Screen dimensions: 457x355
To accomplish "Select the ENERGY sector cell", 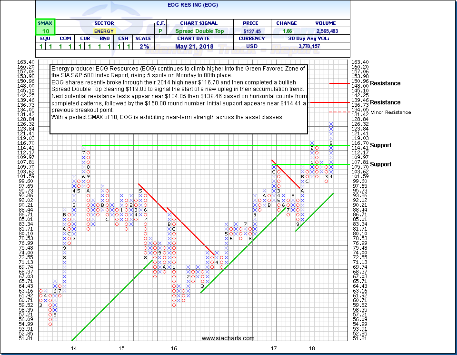I will (103, 31).
